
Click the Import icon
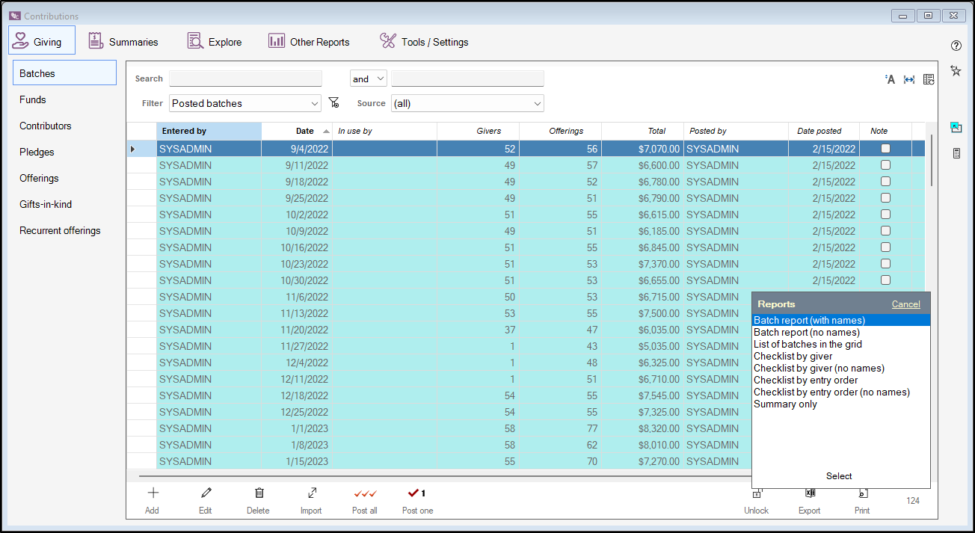click(x=312, y=493)
